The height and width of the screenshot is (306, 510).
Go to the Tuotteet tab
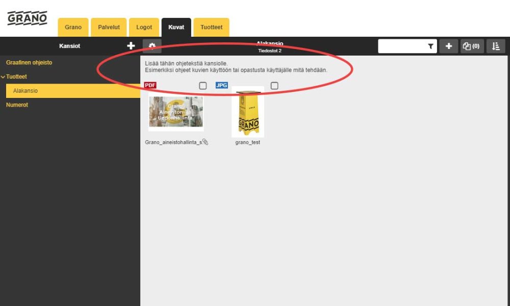click(x=212, y=28)
